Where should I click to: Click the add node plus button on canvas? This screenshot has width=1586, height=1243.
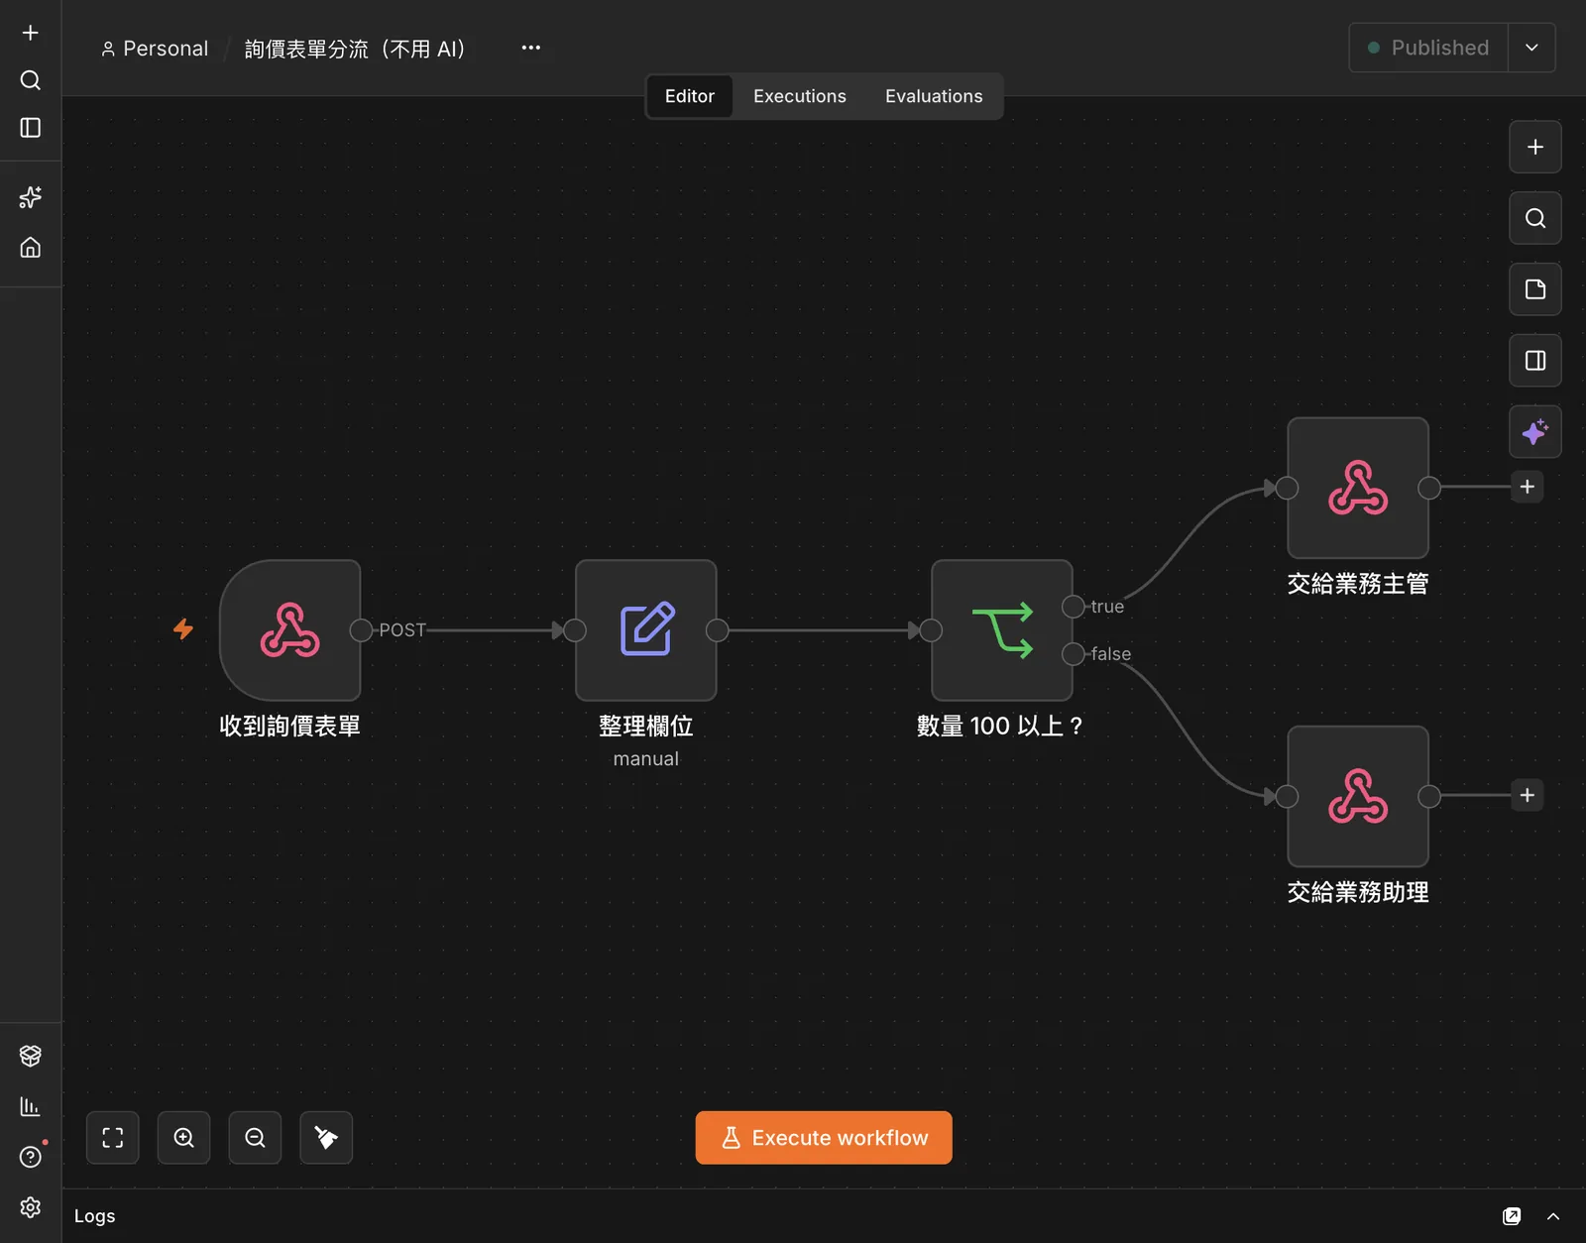tap(1535, 147)
